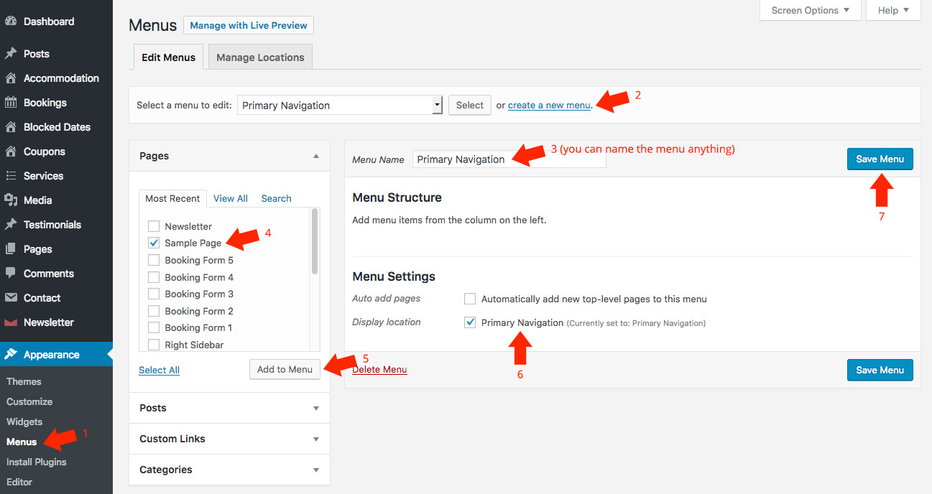Click the Contact envelope icon
932x494 pixels.
pos(11,298)
